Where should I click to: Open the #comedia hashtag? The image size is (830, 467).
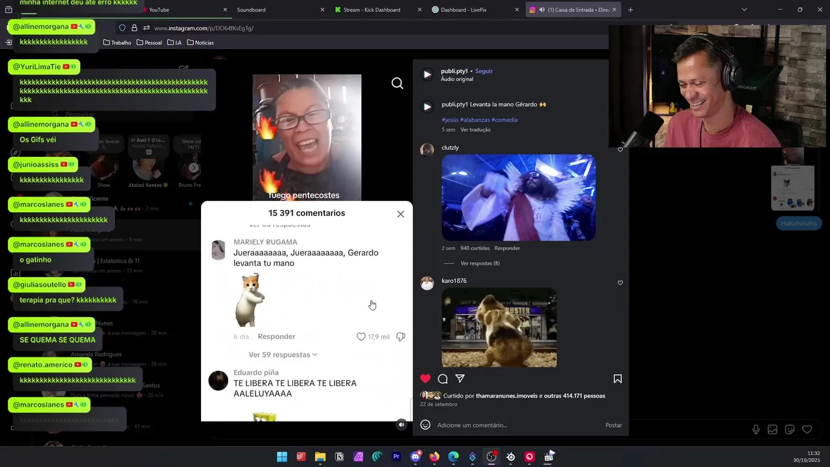[504, 120]
